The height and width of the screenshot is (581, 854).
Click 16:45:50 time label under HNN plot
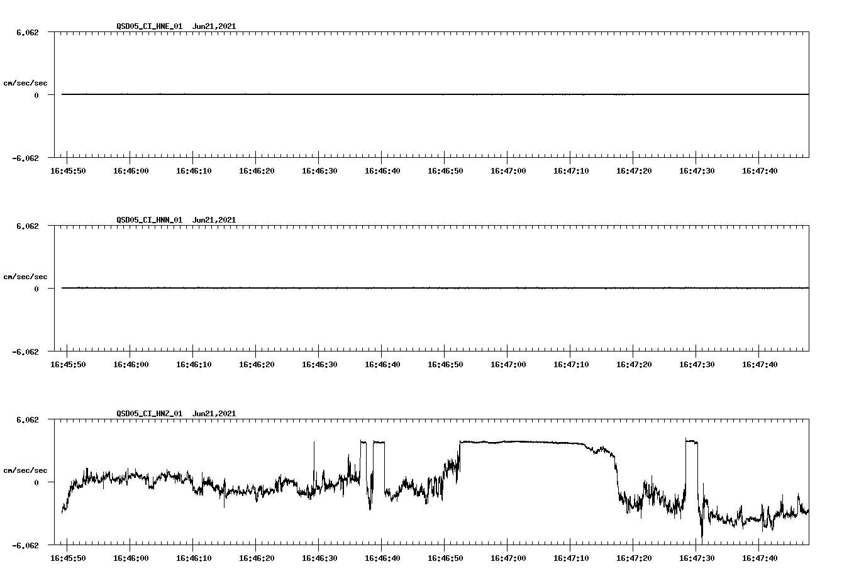(x=68, y=365)
